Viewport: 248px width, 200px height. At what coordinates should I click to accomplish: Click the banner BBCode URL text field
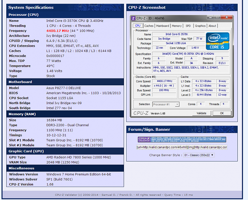(x=182, y=147)
